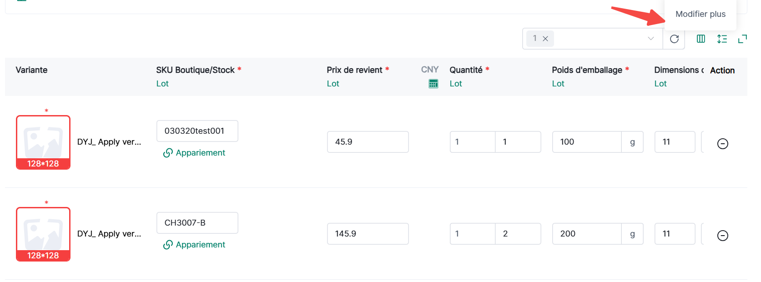Click the price field showing 45.9
Image resolution: width=761 pixels, height=282 pixels.
pyautogui.click(x=368, y=142)
